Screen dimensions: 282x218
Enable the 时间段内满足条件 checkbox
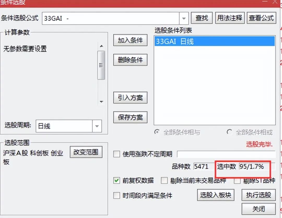(117, 195)
